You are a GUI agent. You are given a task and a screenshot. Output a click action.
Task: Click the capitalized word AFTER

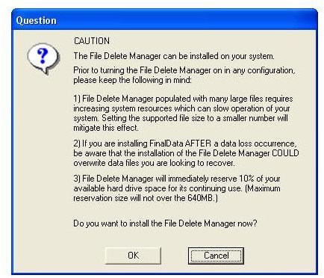(x=199, y=143)
